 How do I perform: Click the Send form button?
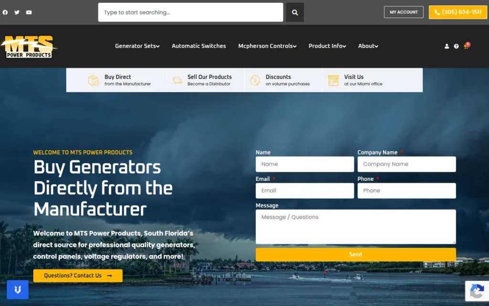355,254
